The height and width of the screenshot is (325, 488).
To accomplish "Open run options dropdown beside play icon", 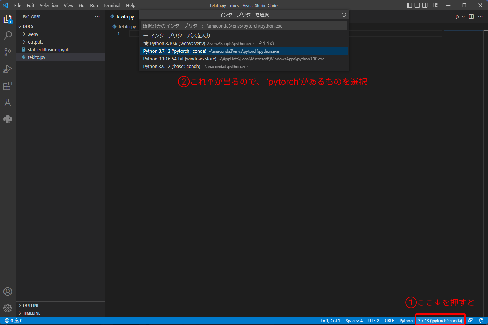I will (463, 17).
